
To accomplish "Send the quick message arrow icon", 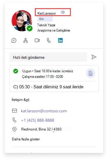I will pyautogui.click(x=94, y=57).
